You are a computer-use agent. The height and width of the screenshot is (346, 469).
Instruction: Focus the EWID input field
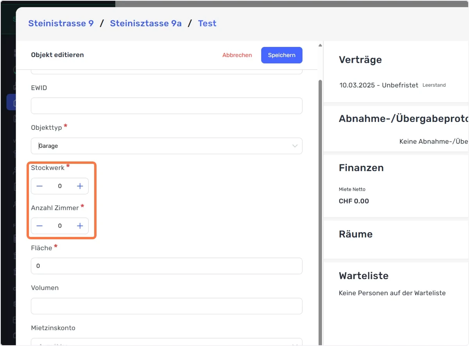[x=166, y=106]
